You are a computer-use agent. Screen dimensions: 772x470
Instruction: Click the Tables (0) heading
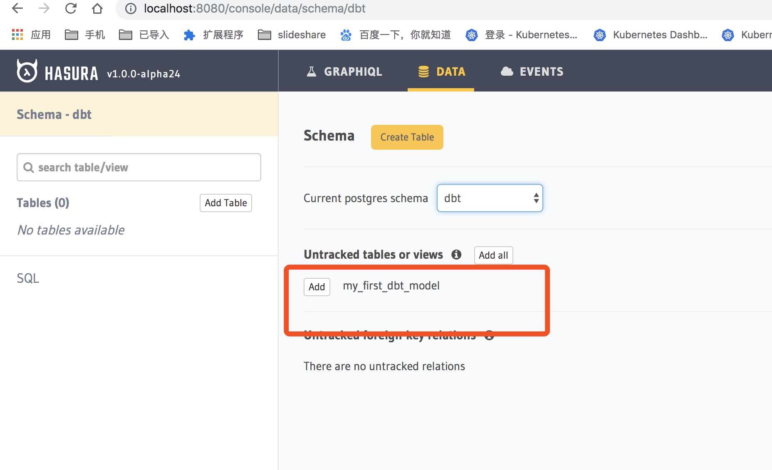pyautogui.click(x=43, y=203)
